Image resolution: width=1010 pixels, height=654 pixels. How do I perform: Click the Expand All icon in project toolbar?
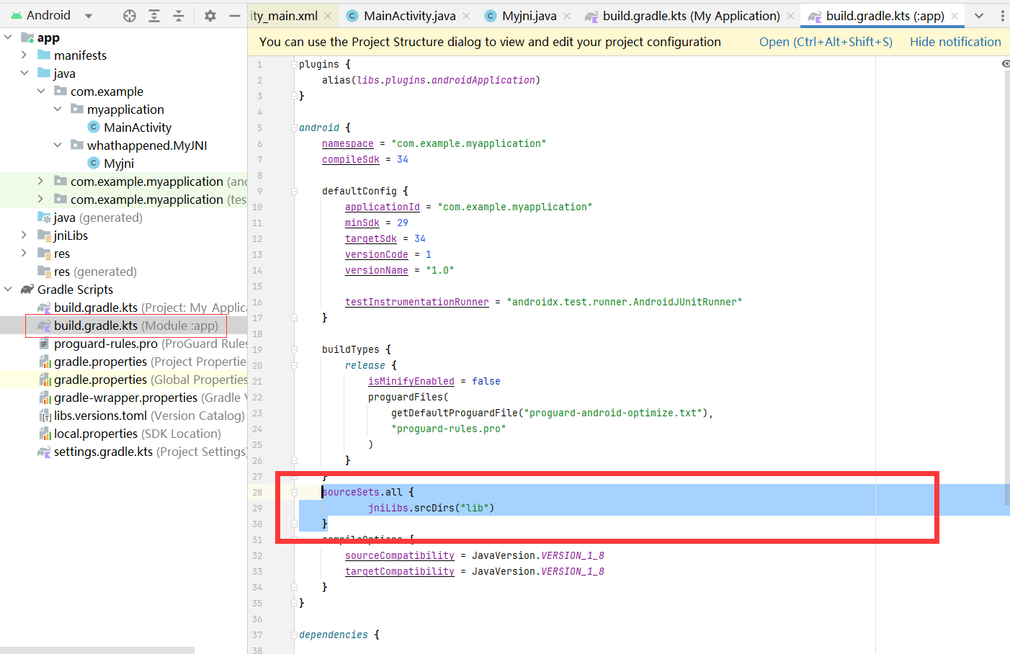154,16
